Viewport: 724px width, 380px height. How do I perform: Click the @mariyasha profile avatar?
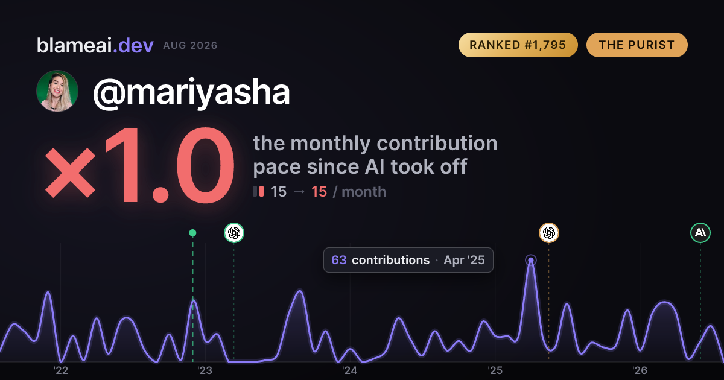(x=57, y=91)
